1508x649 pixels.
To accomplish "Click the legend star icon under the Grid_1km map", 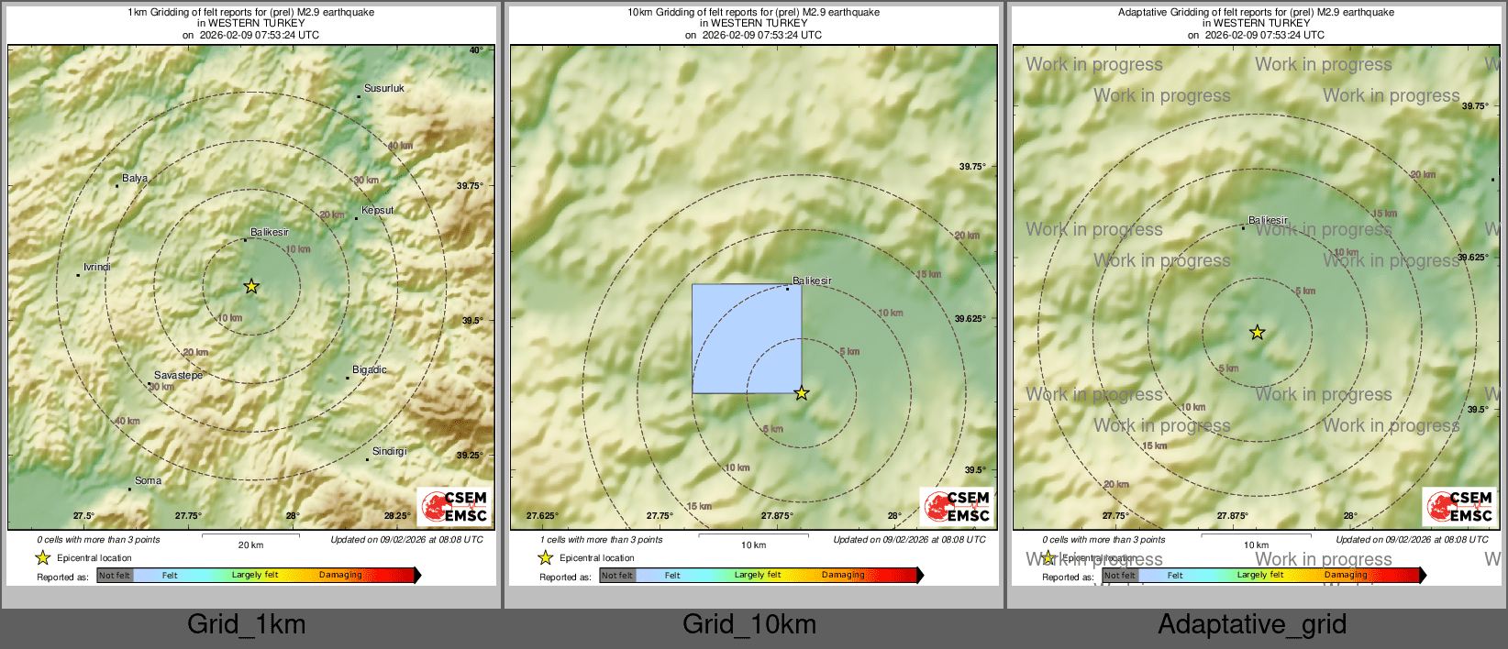I will pos(43,557).
